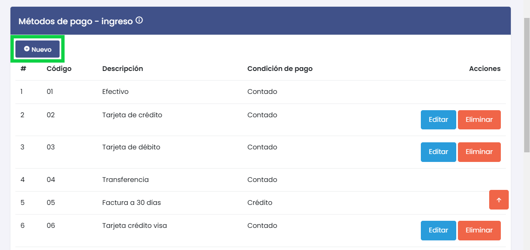530x250 pixels.
Task: Click the Acciones column header
Action: (x=485, y=69)
